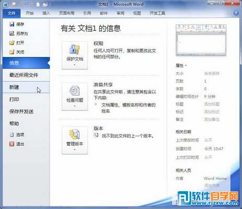Expand the 属性 (Properties) dropdown
242x209 pixels.
(181, 66)
